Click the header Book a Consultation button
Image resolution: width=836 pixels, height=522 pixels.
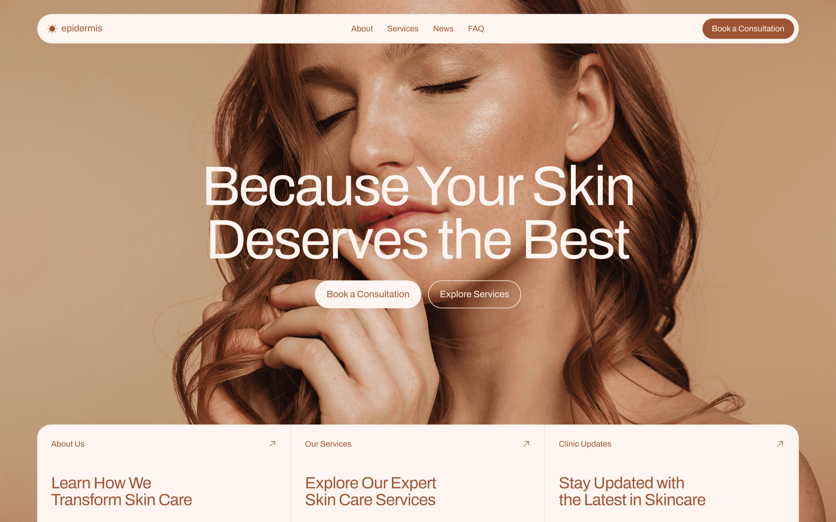click(x=748, y=29)
